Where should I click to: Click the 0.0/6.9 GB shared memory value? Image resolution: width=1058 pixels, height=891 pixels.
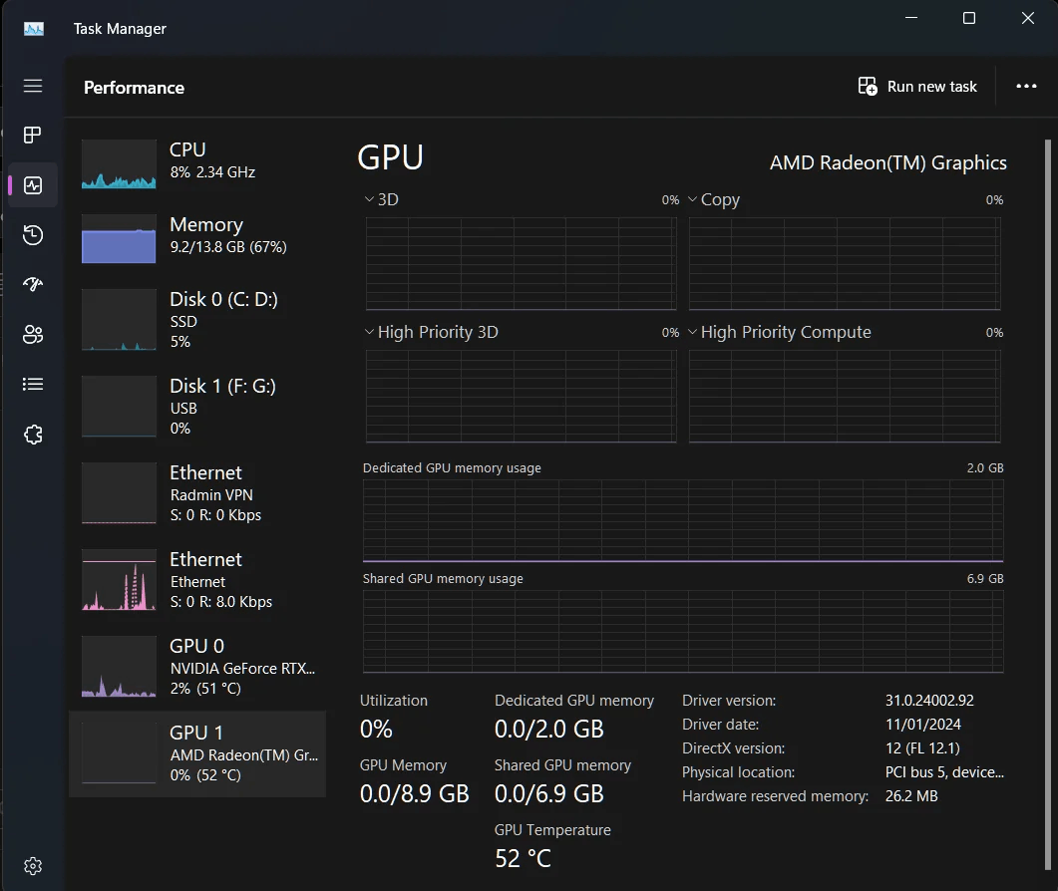pos(548,794)
